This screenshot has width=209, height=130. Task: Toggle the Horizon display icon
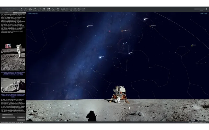pyautogui.click(x=30, y=9)
